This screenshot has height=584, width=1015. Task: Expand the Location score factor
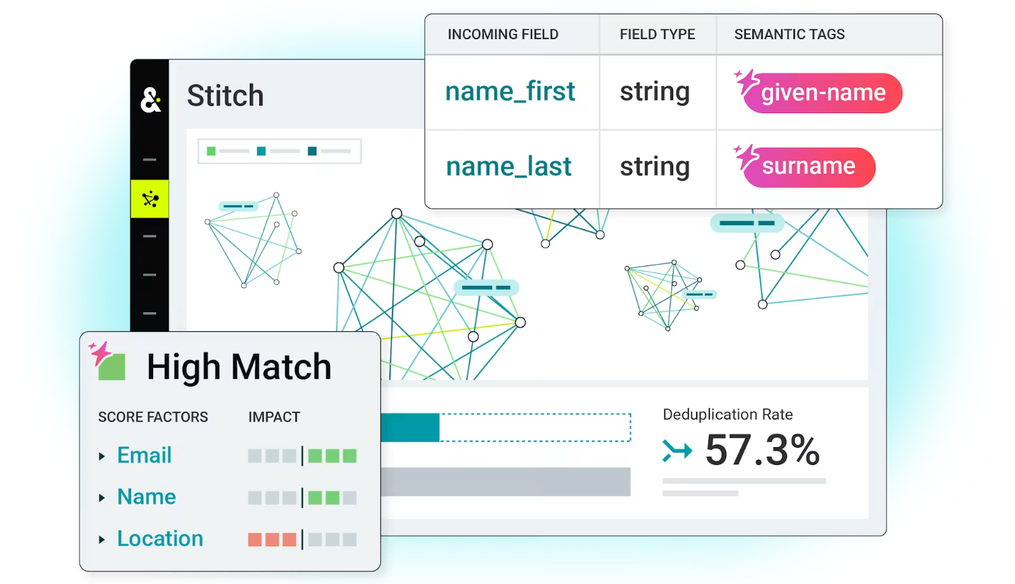pos(102,539)
